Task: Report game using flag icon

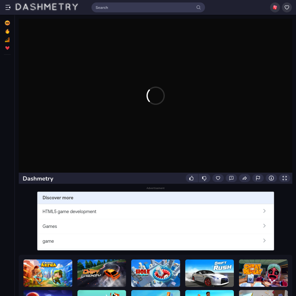Action: coord(258,178)
